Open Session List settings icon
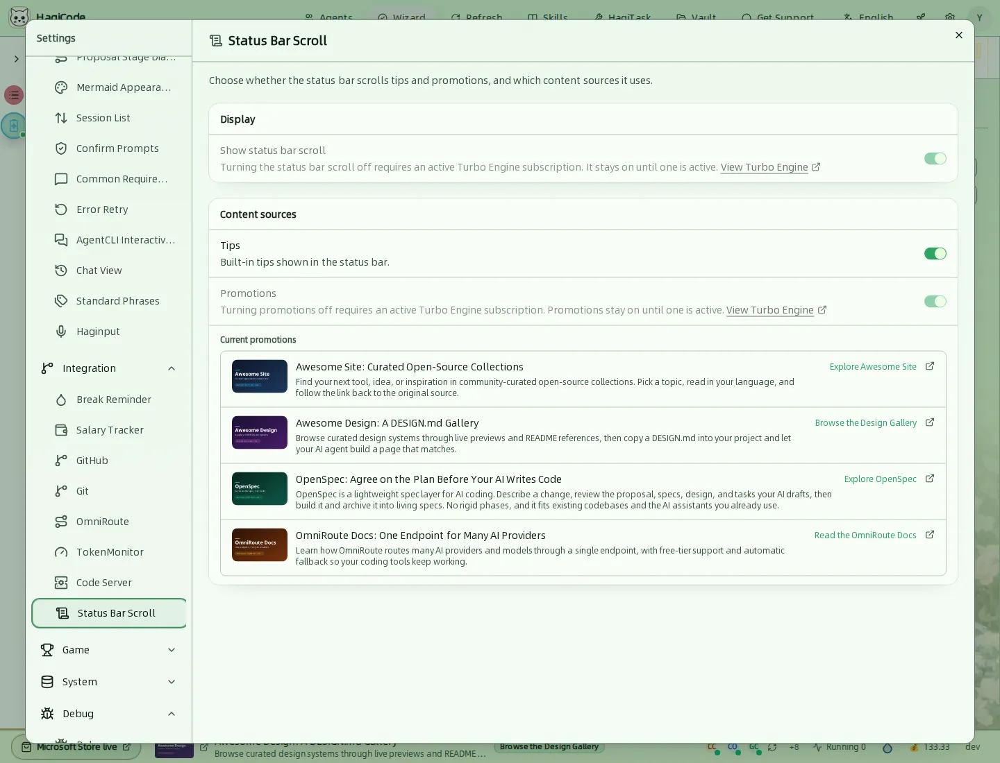Viewport: 1000px width, 763px height. pos(61,118)
